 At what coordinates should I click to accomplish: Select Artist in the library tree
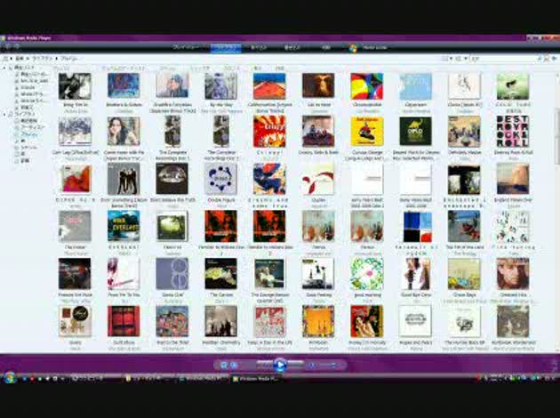click(32, 127)
